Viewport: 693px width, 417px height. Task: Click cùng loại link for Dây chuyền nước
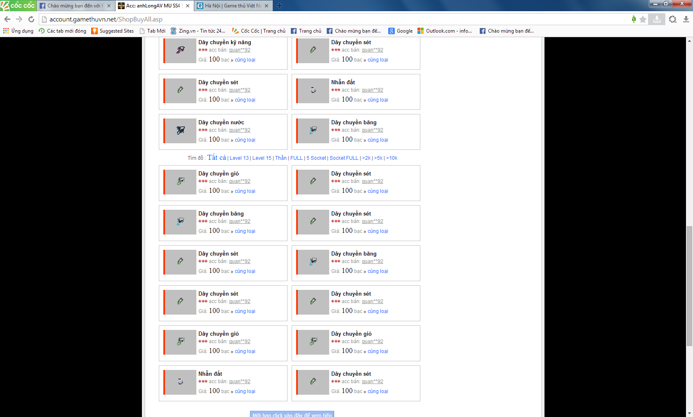coord(245,140)
